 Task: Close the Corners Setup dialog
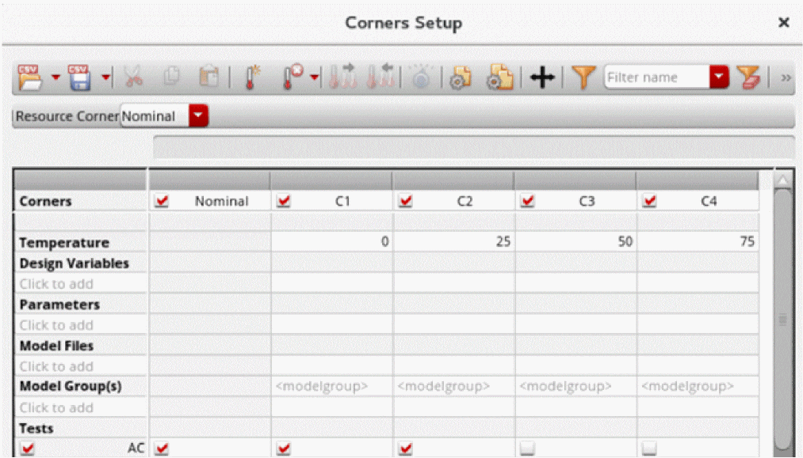click(783, 22)
